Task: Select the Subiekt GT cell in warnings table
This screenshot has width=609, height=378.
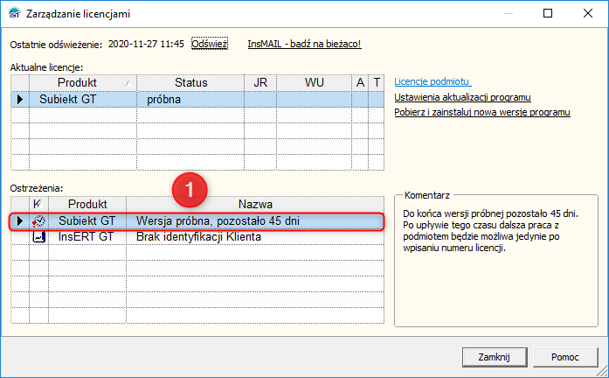Action: click(87, 220)
